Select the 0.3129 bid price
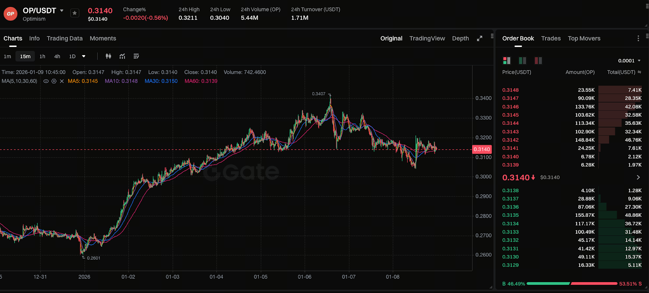Image resolution: width=649 pixels, height=293 pixels. [510, 265]
